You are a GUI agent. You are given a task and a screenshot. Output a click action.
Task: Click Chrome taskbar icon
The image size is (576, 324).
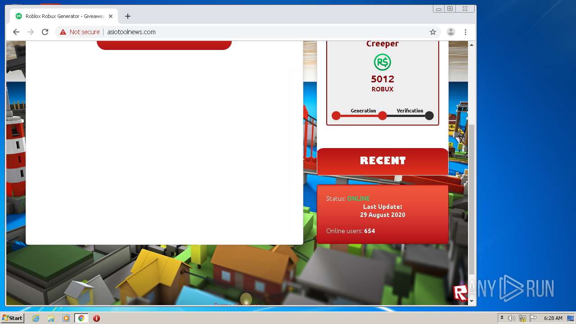pyautogui.click(x=81, y=318)
